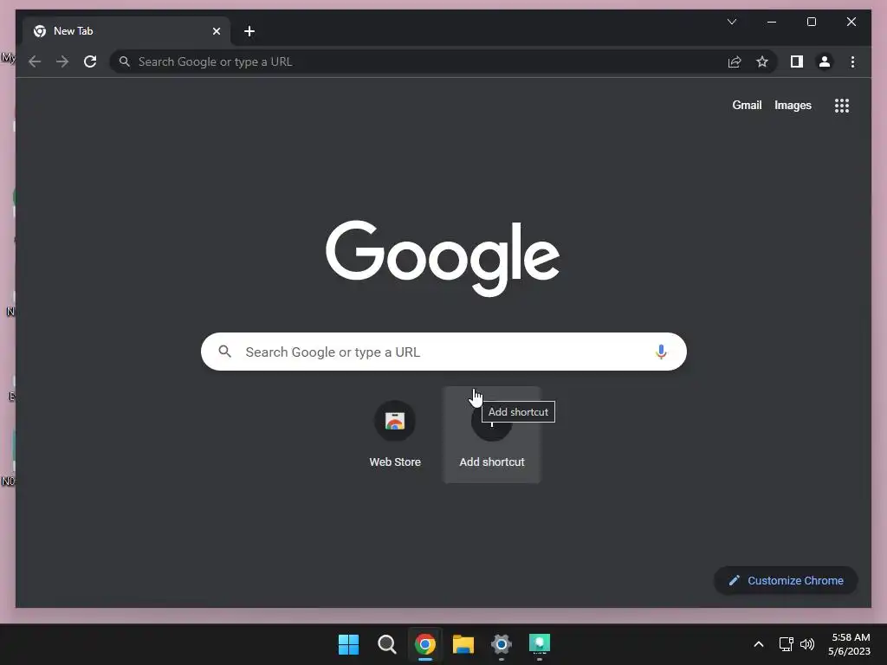Open the Web Store shortcut
This screenshot has height=665, width=887.
395,435
